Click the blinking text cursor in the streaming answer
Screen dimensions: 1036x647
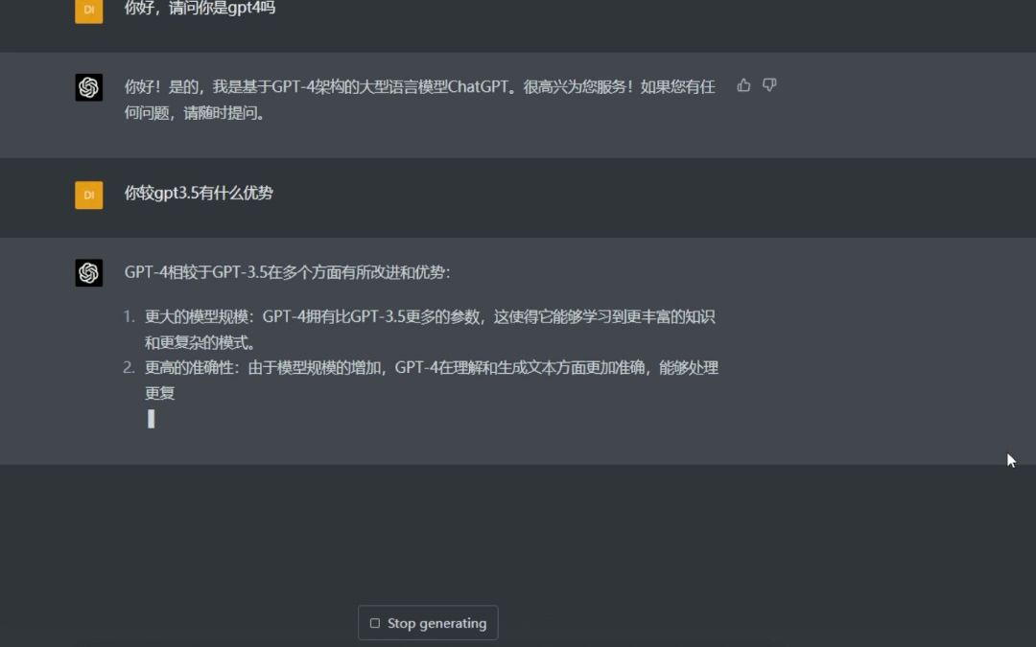click(x=151, y=419)
